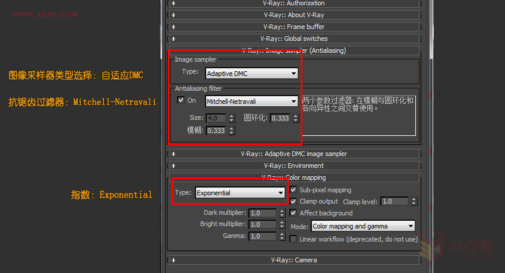Expand the V-Ray Authorization rollout plus icon
Viewport: 505px width, 273px height.
pyautogui.click(x=173, y=3)
